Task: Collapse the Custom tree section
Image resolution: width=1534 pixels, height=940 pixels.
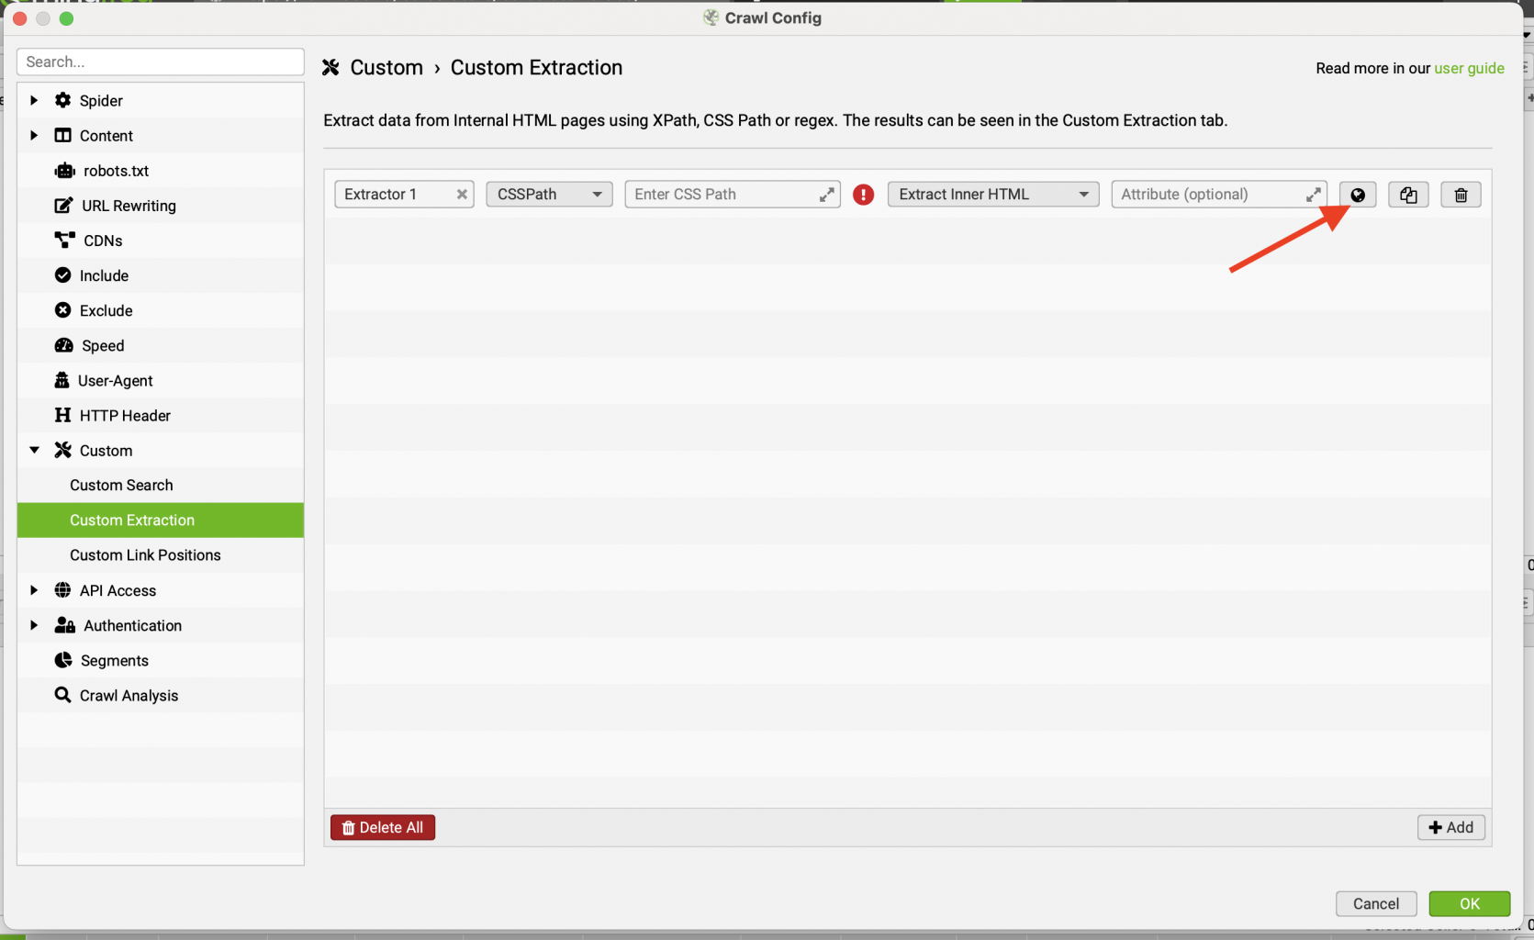Action: click(34, 450)
